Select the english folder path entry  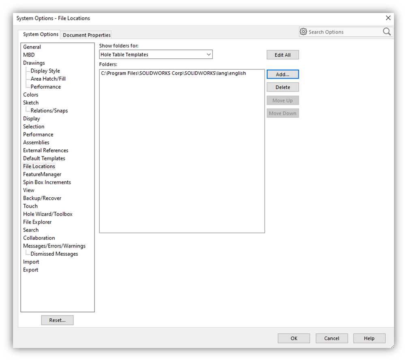click(173, 73)
